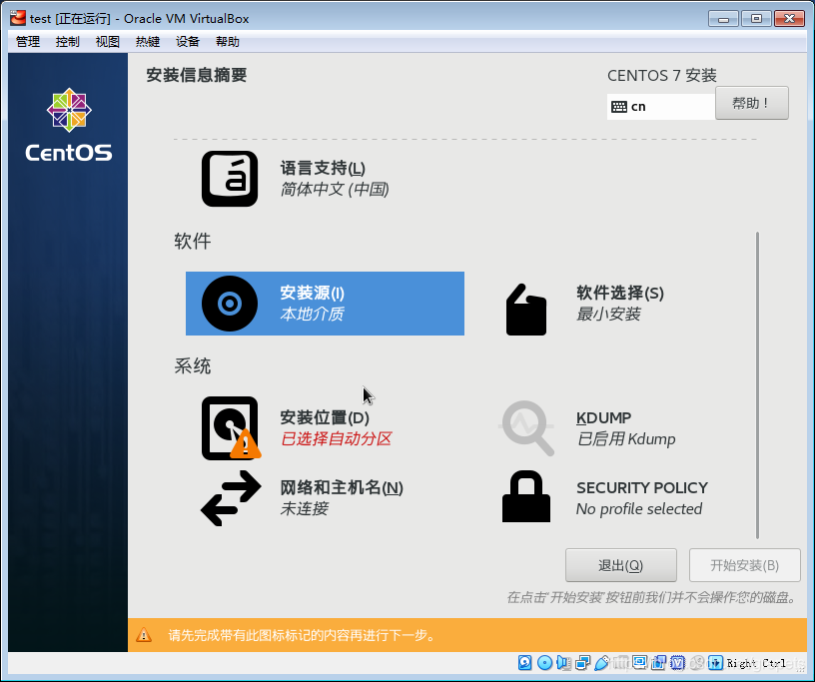
Task: Open the software selection package icon
Action: coord(526,310)
